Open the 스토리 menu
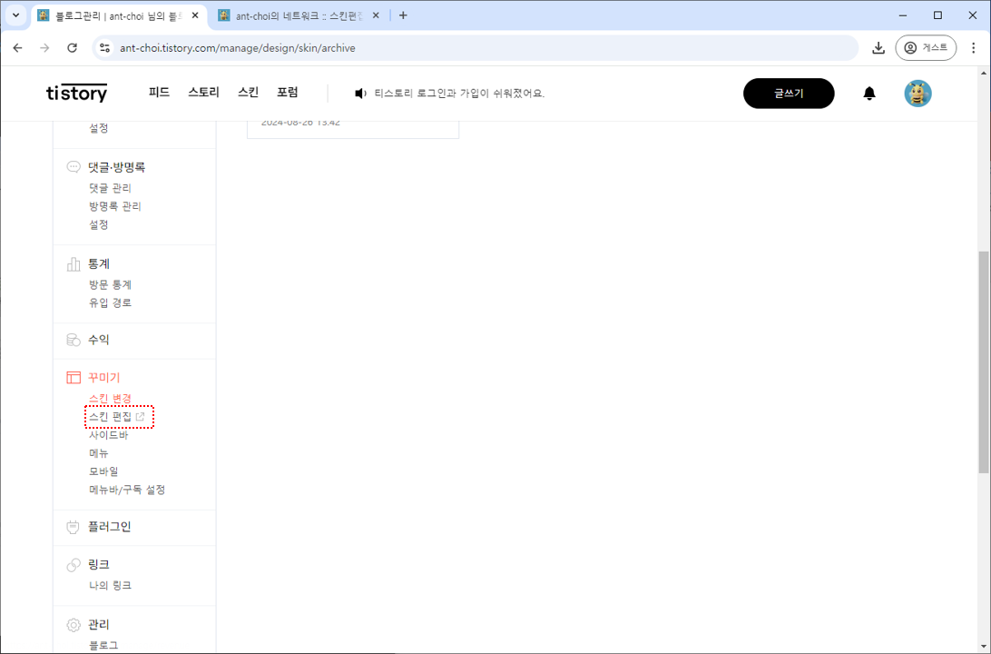This screenshot has width=991, height=654. [x=203, y=93]
